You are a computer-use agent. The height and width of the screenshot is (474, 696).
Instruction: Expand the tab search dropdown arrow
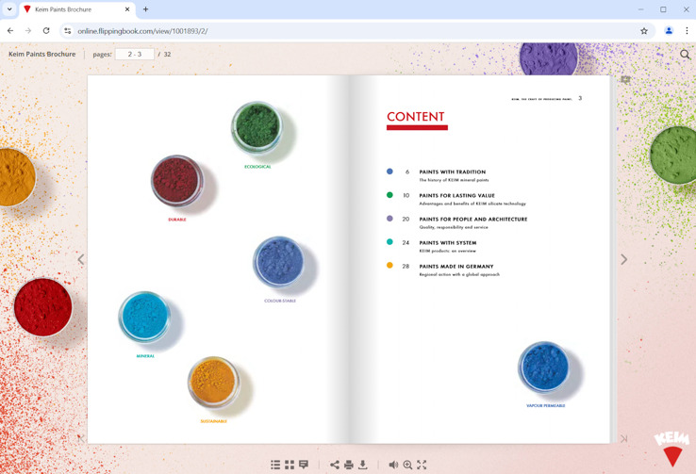[x=9, y=8]
